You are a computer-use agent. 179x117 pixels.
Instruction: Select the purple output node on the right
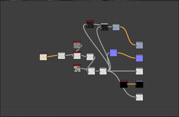coord(139,58)
